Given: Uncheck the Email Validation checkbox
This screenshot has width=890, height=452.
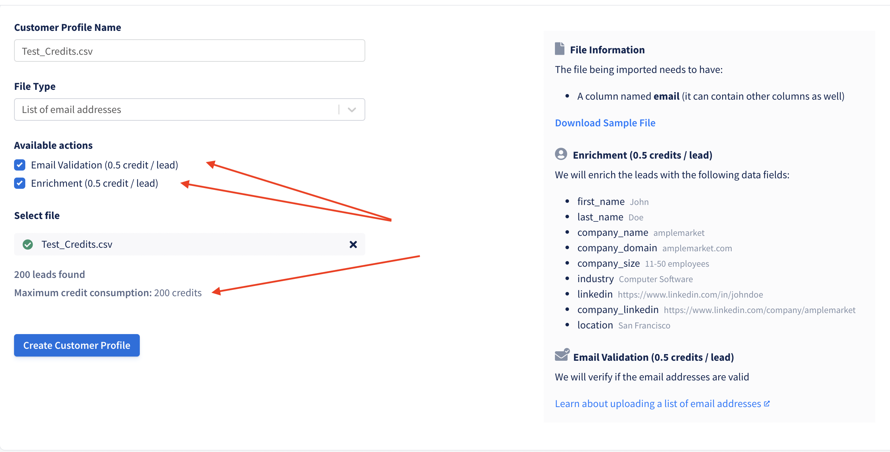Looking at the screenshot, I should pos(20,165).
